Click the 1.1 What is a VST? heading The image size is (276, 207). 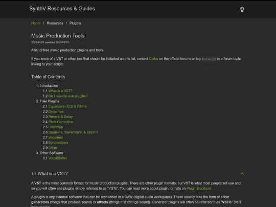[x=50, y=174]
